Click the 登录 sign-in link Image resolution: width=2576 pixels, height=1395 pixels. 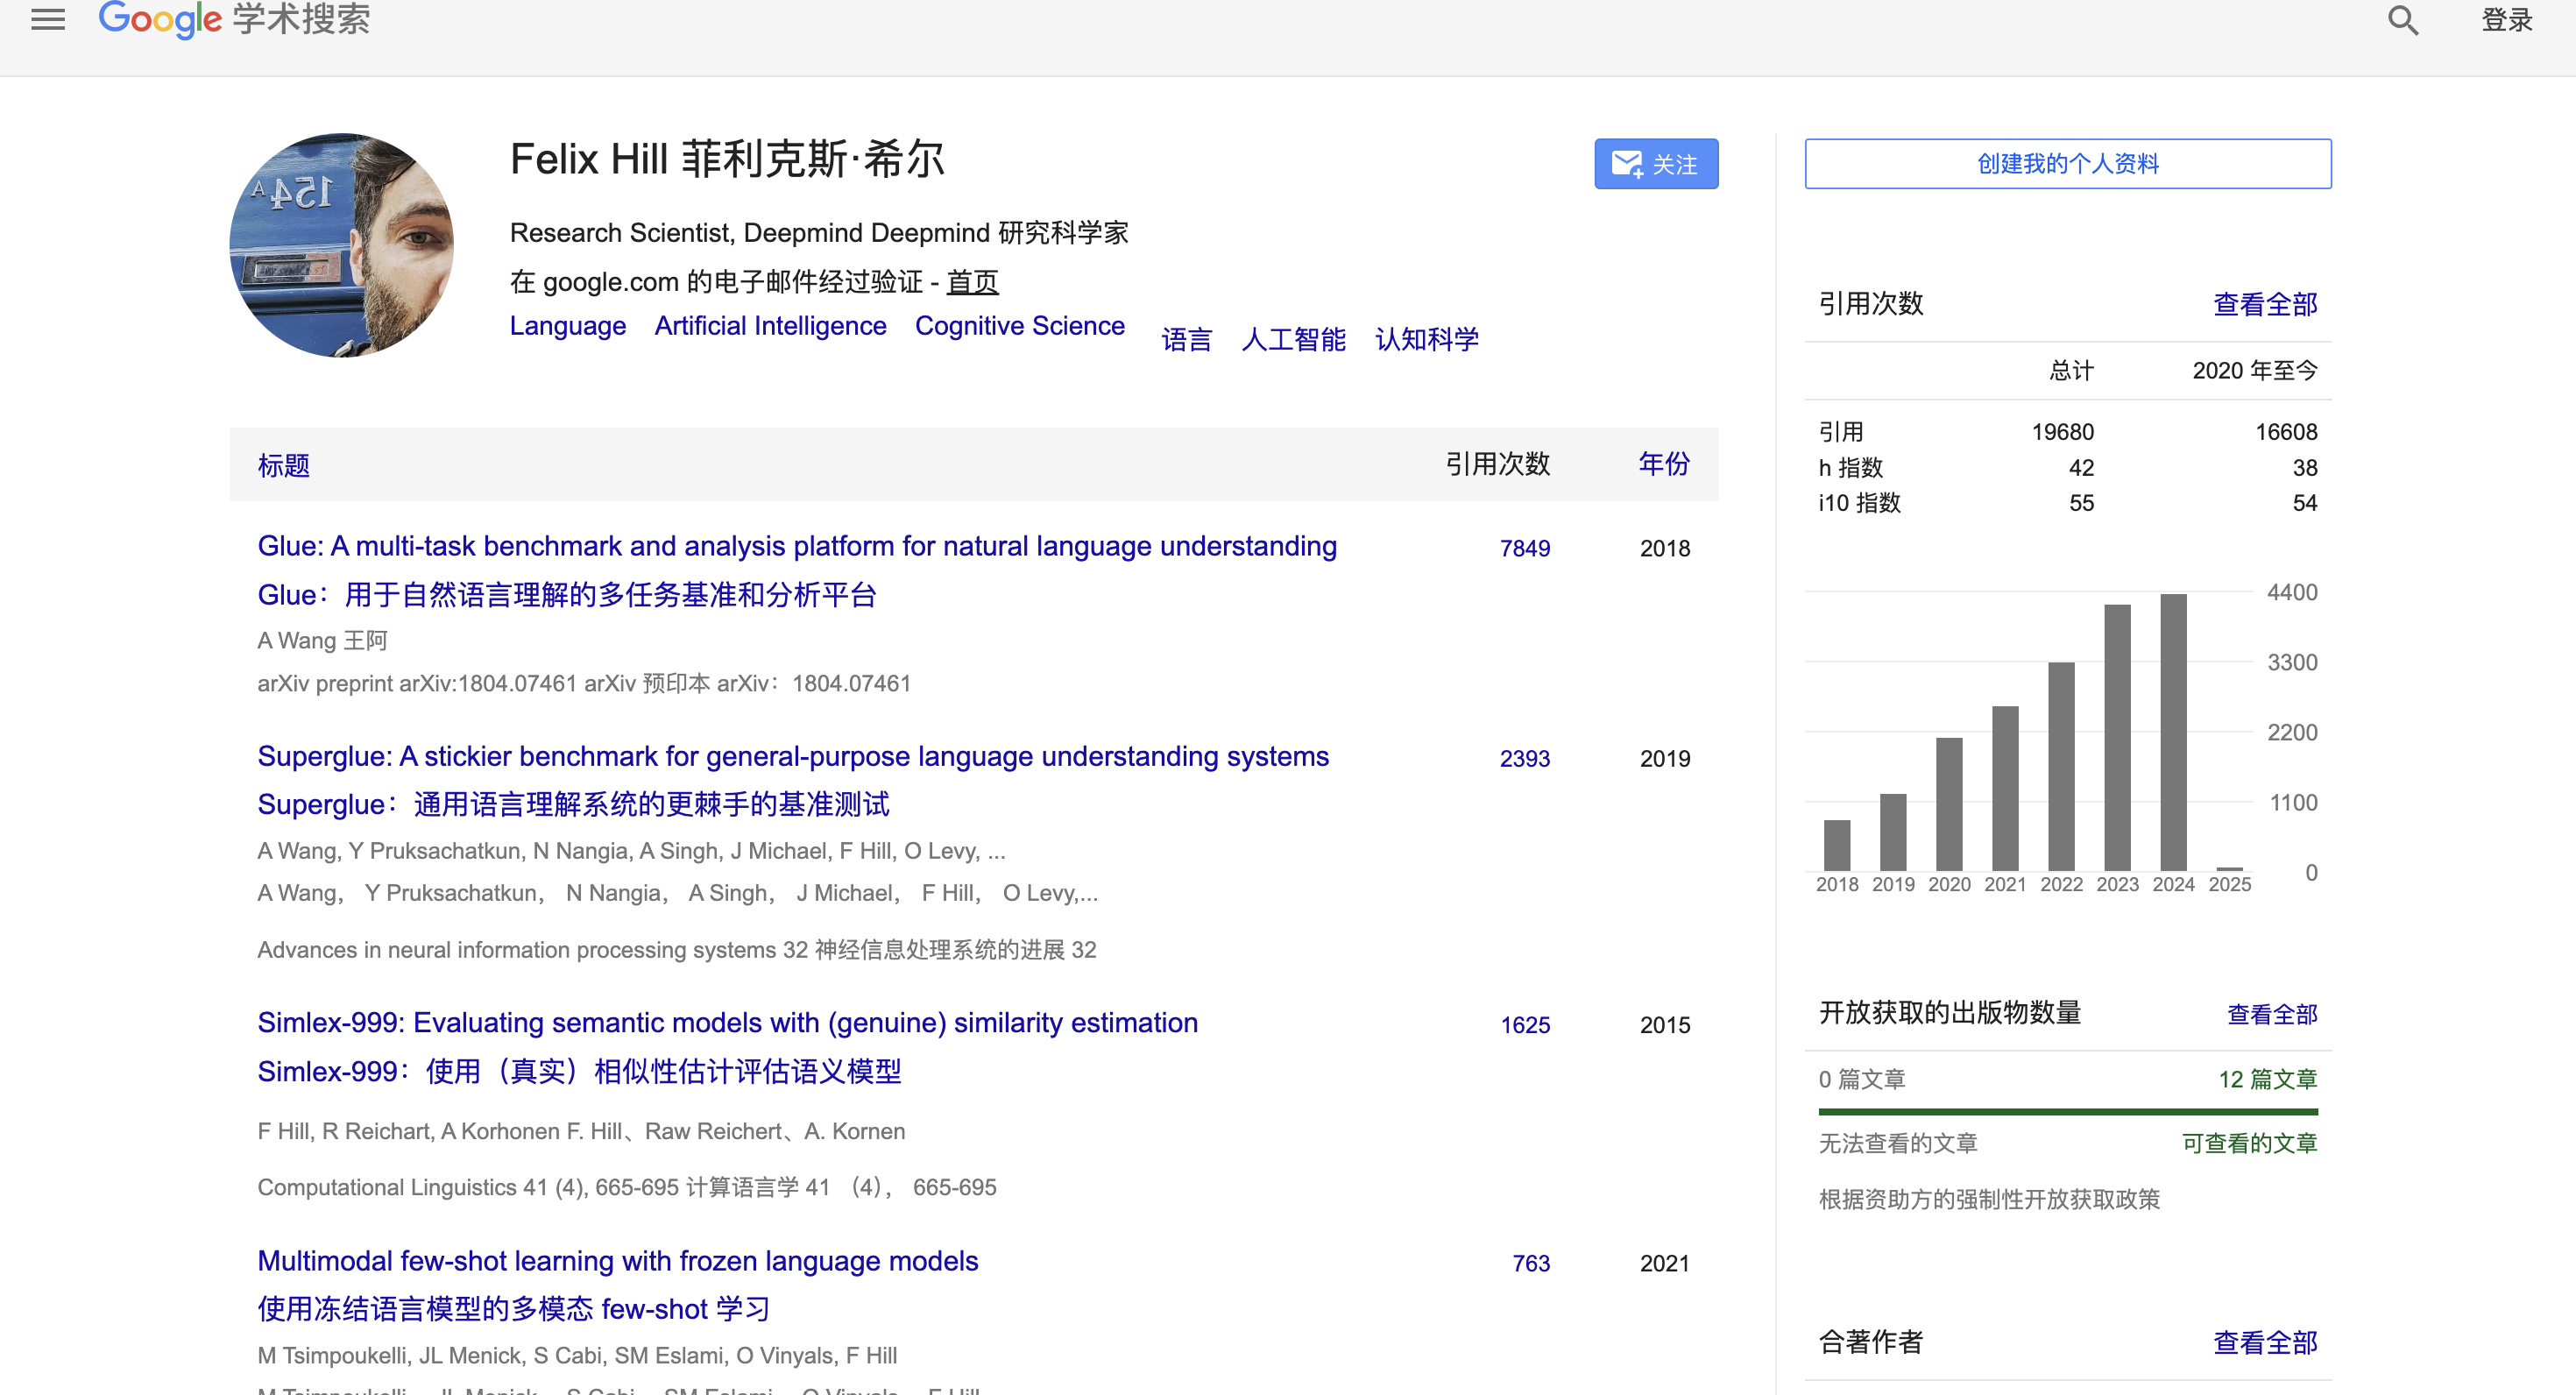2506,20
